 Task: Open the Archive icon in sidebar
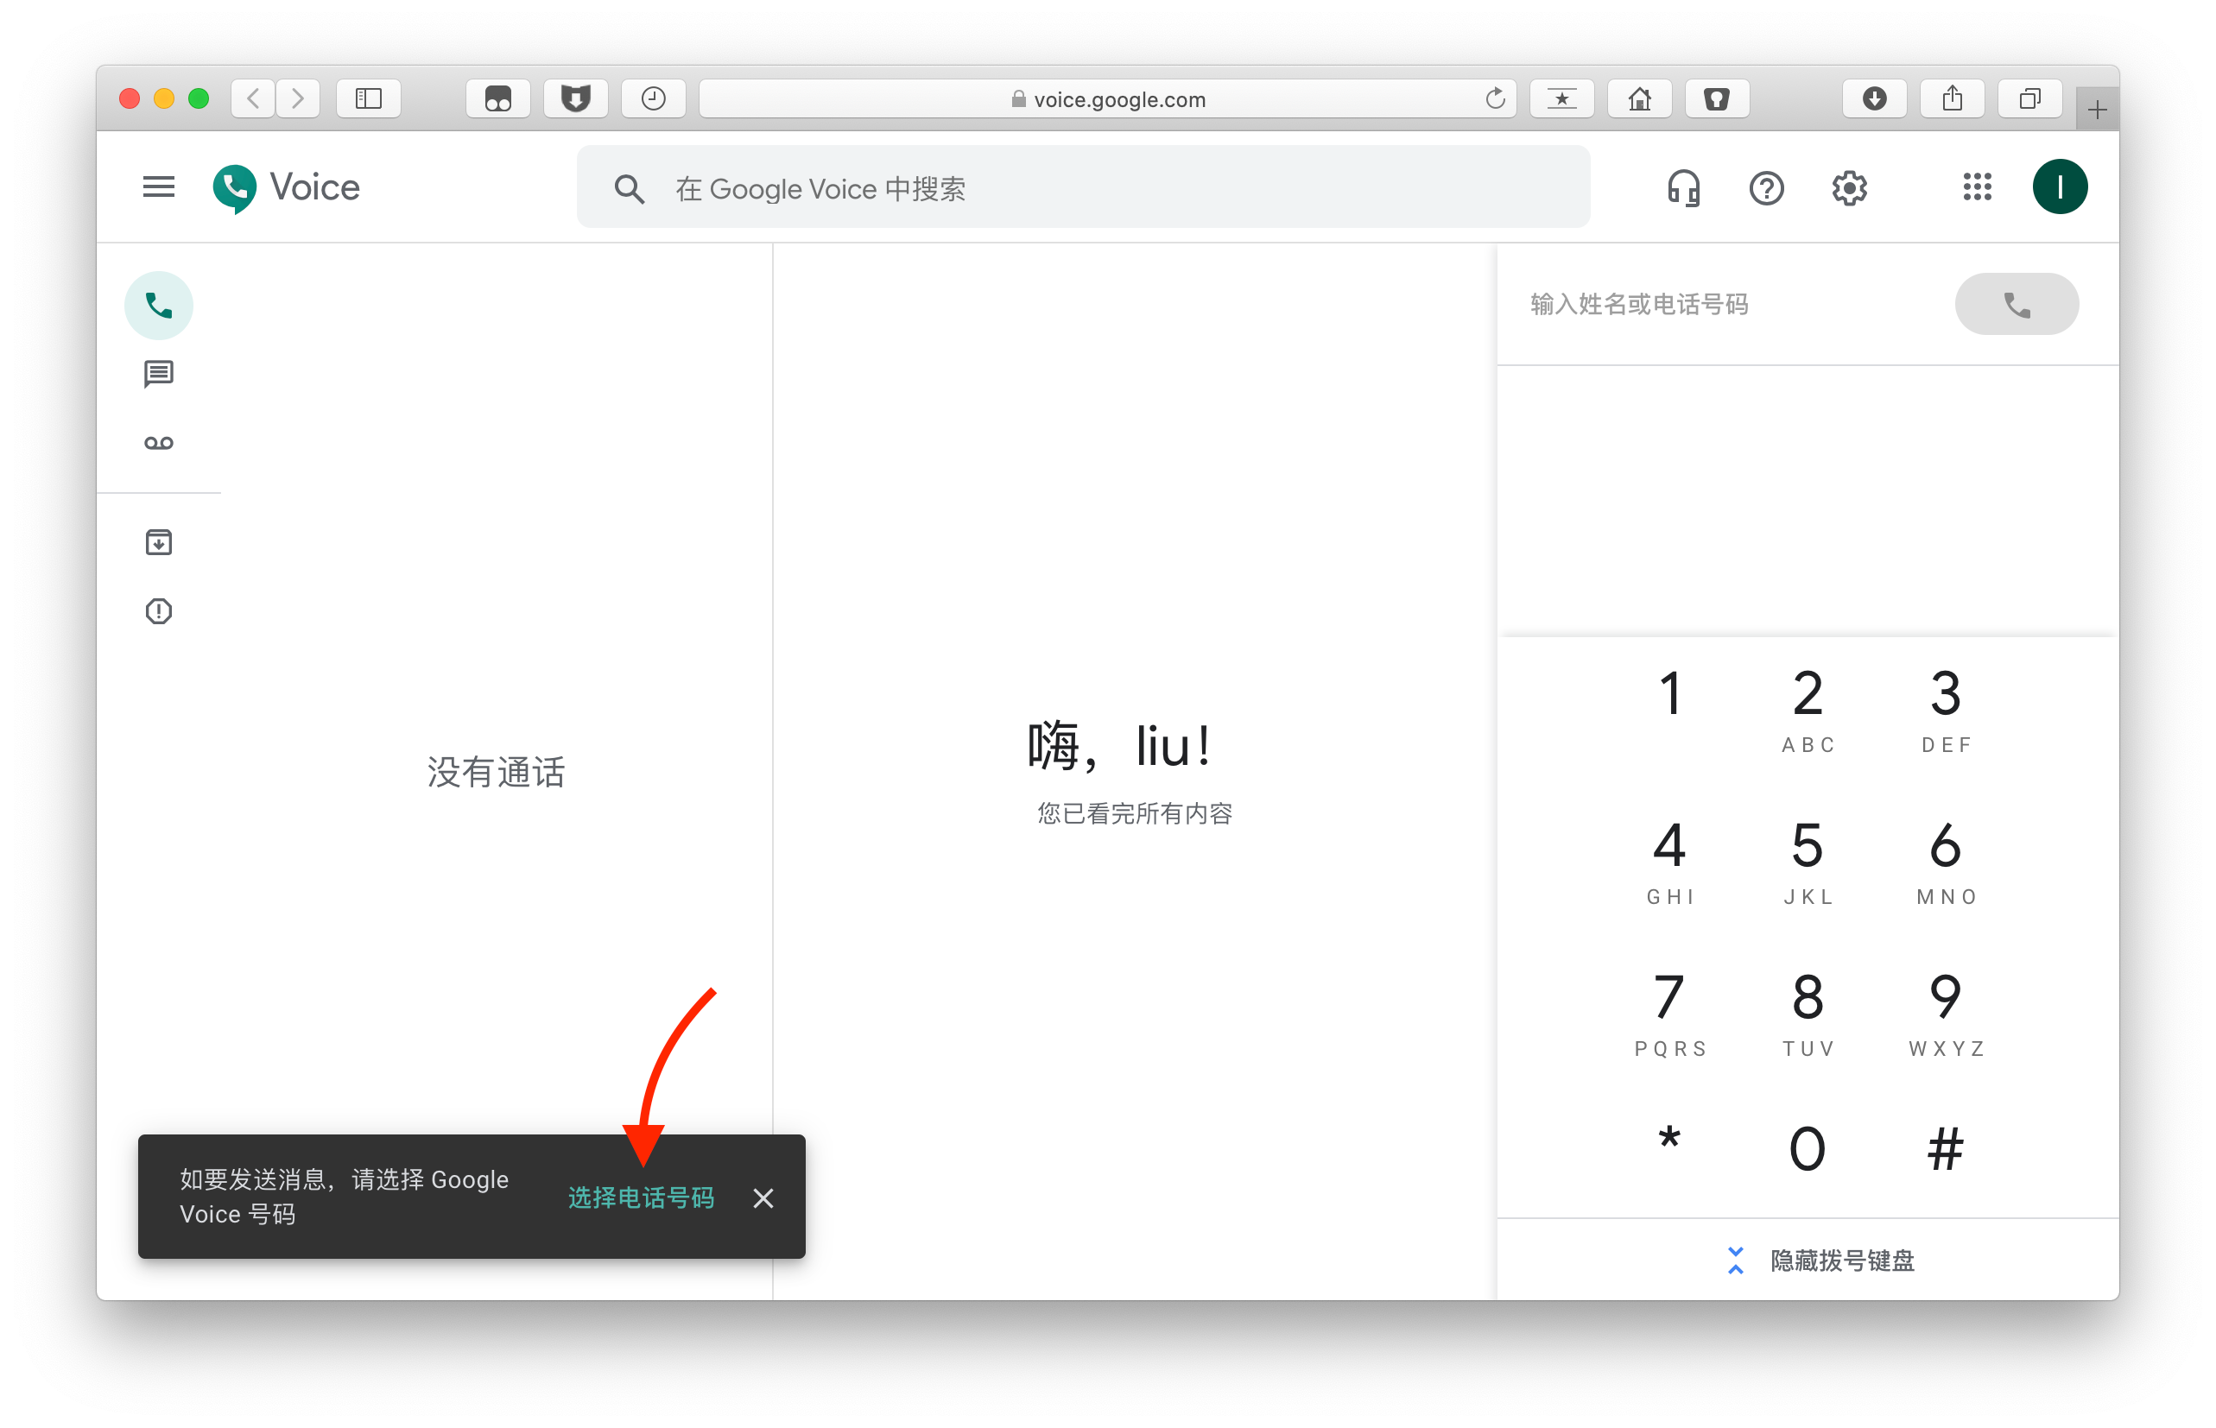click(x=159, y=542)
